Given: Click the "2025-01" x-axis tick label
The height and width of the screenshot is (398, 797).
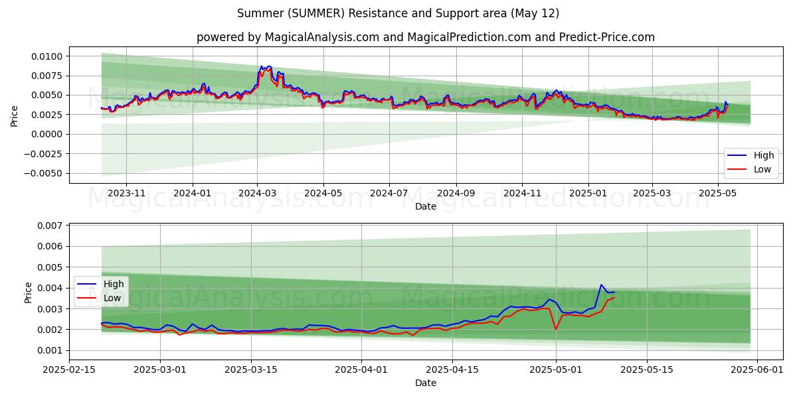Looking at the screenshot, I should coord(588,193).
